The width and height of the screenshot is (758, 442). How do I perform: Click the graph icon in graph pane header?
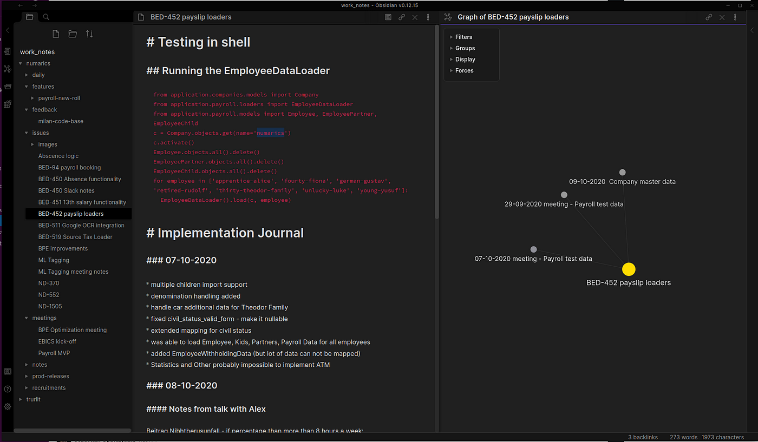[x=448, y=17]
